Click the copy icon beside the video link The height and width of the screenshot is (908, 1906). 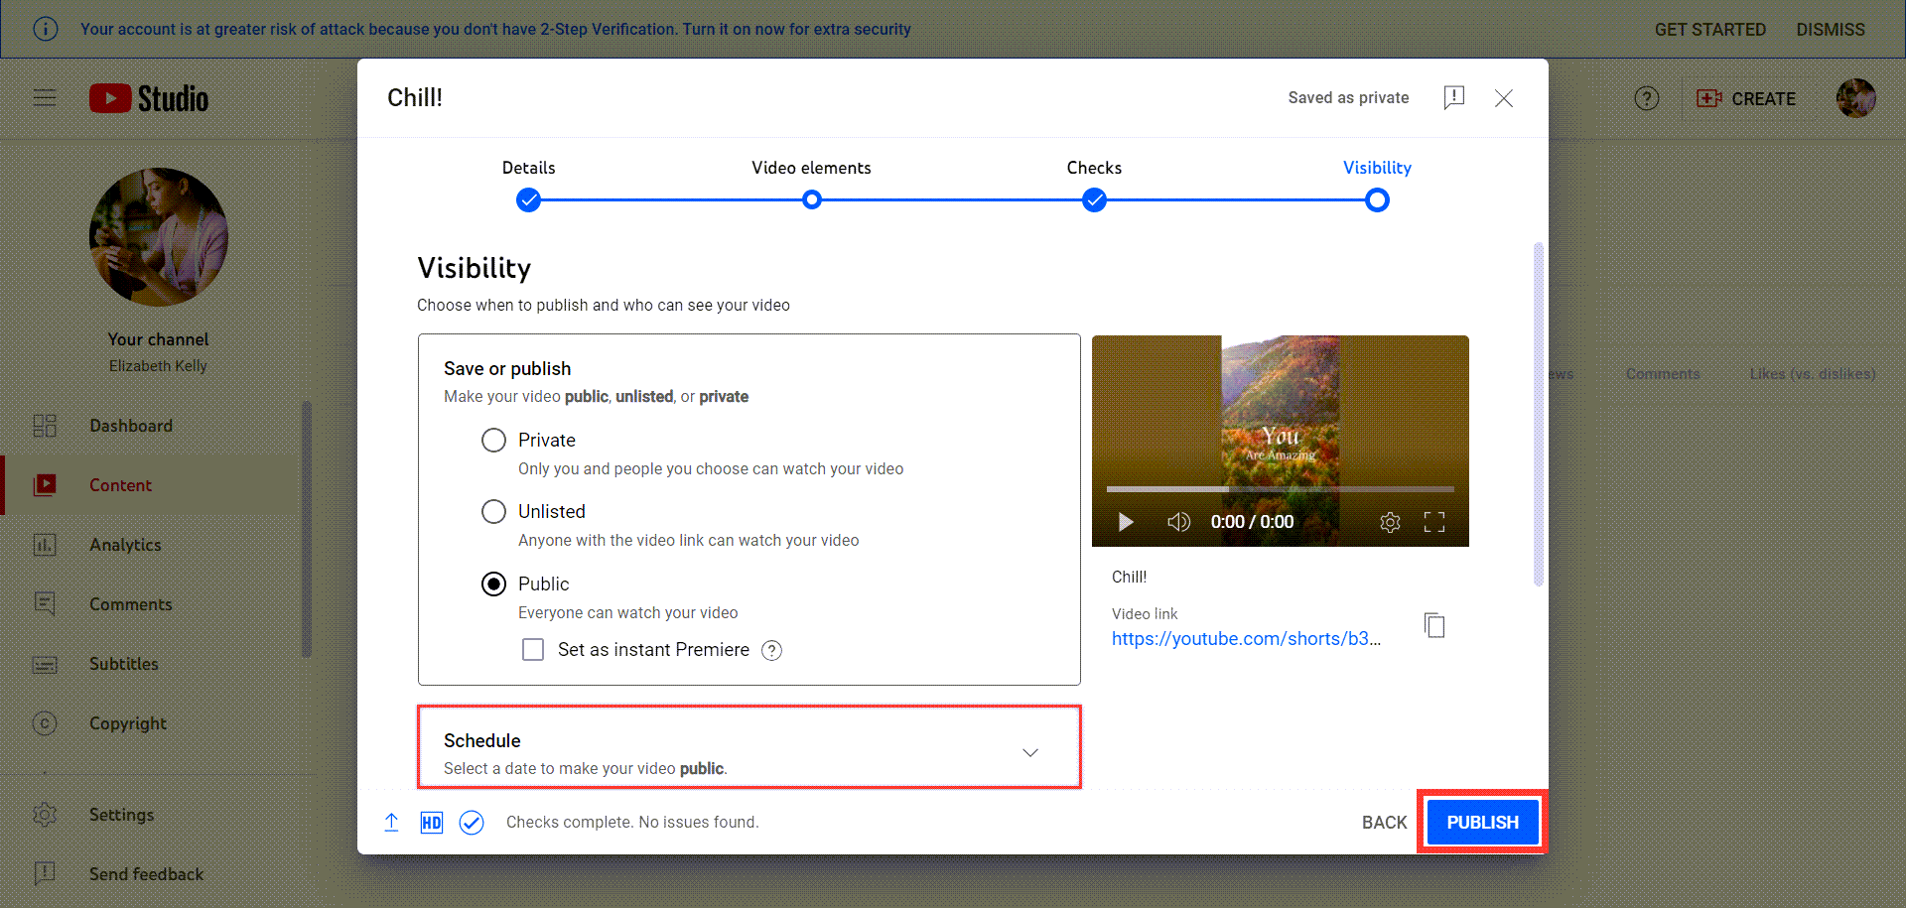[x=1434, y=624]
